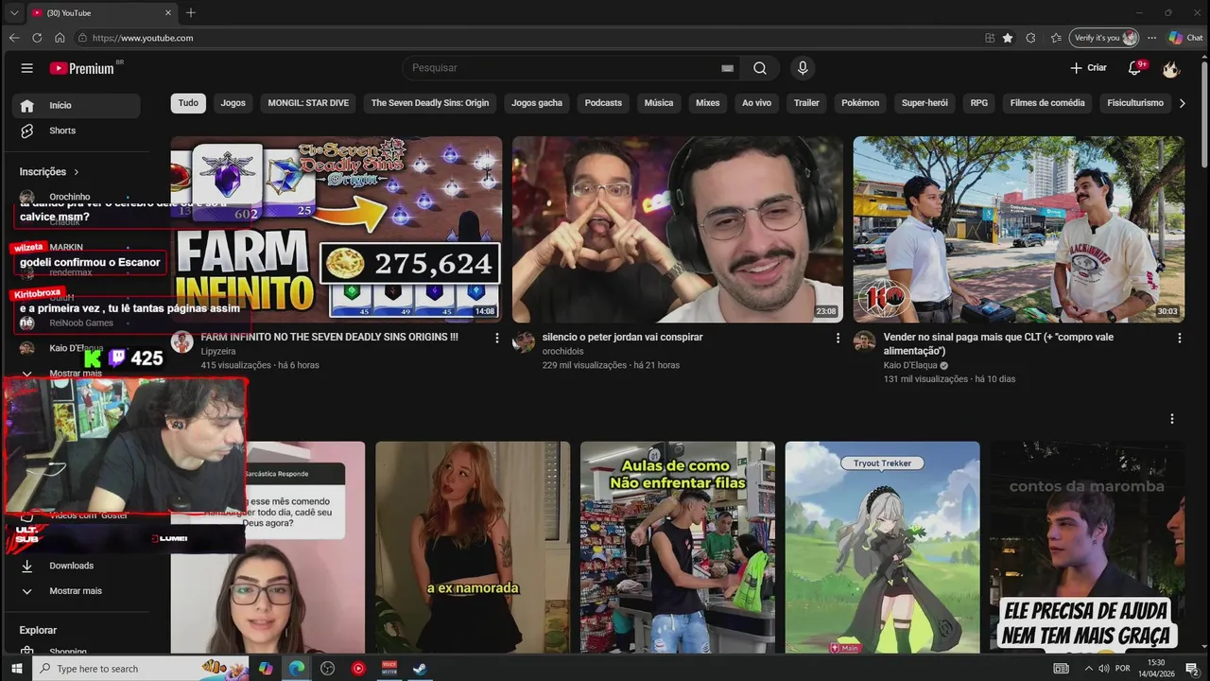Select the Música filter chip

tap(659, 102)
